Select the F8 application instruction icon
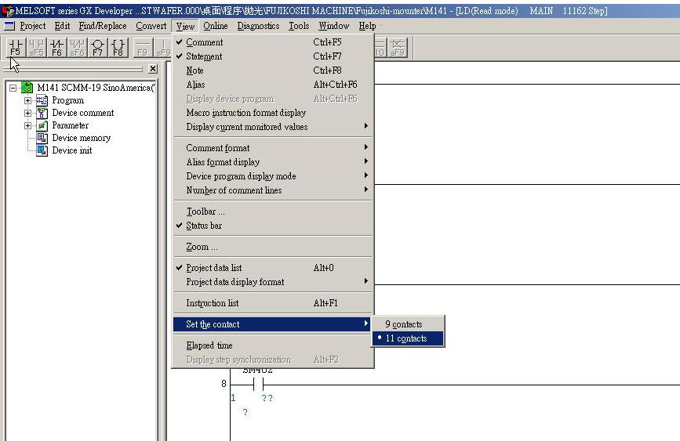Screen dimensions: 680x441 (118, 48)
